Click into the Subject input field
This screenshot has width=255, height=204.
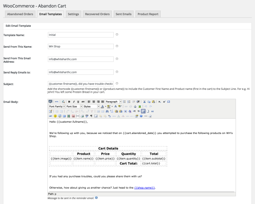81,84
